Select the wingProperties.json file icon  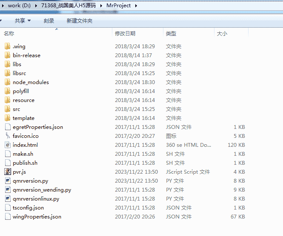(x=7, y=216)
